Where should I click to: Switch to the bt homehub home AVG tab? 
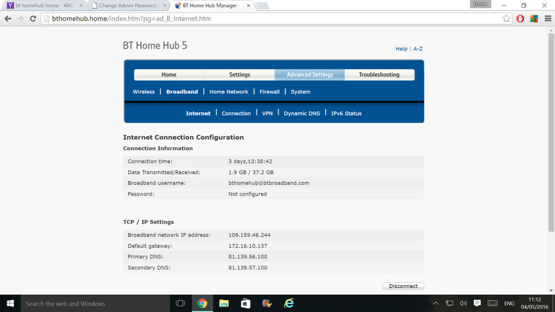(x=44, y=6)
